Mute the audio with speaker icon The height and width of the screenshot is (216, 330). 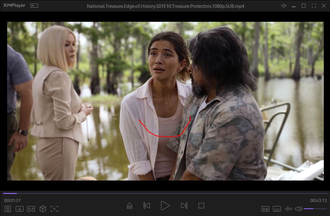point(298,209)
